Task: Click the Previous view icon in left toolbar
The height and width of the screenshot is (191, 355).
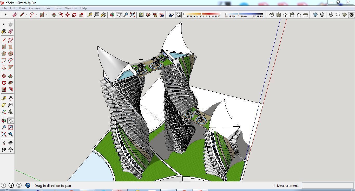Action: [11, 134]
